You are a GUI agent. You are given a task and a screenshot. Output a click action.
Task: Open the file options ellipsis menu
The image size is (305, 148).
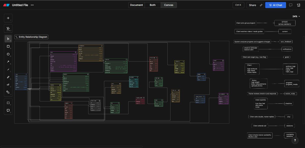[32, 5]
